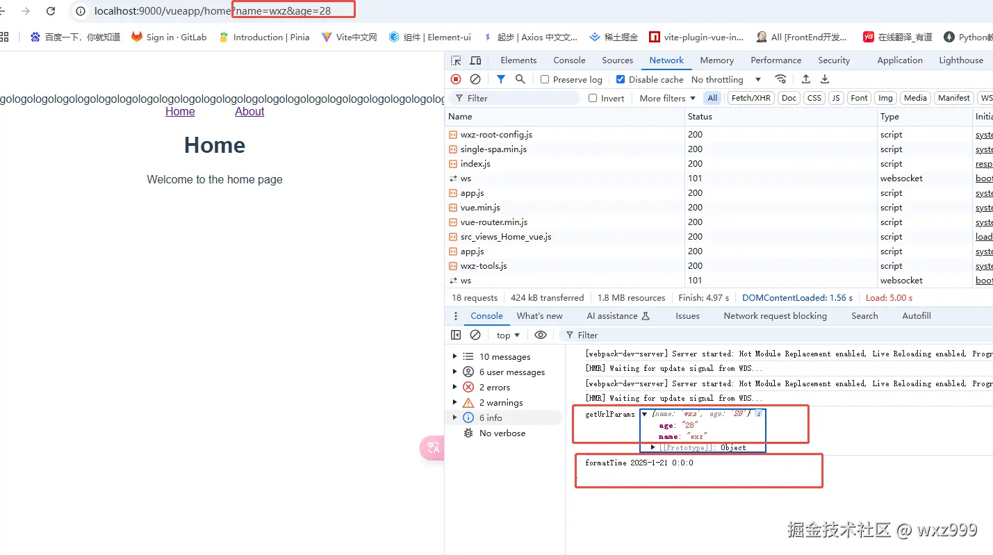
Task: Select the All request type filter
Action: click(712, 98)
